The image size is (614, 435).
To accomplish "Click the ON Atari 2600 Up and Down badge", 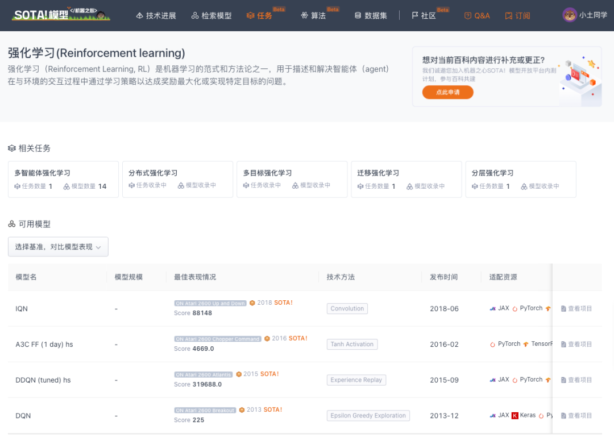I will pyautogui.click(x=210, y=303).
